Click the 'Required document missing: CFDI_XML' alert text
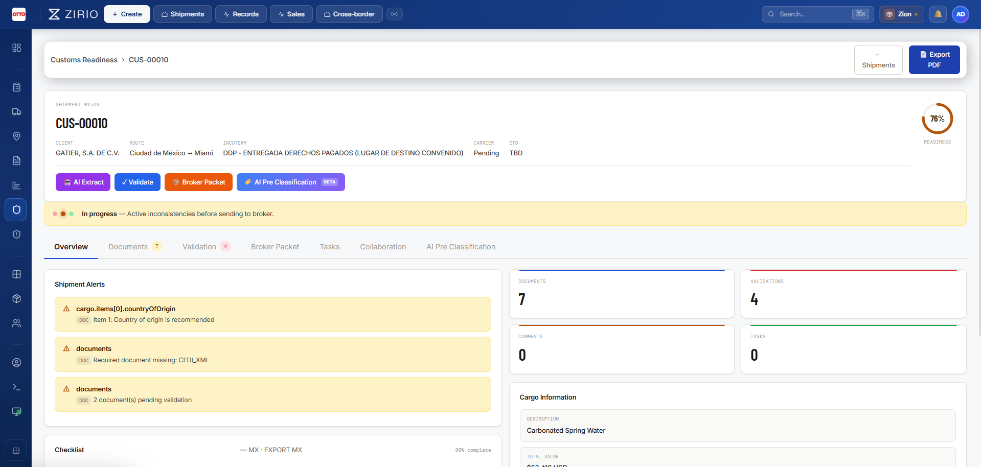This screenshot has width=981, height=467. click(151, 360)
